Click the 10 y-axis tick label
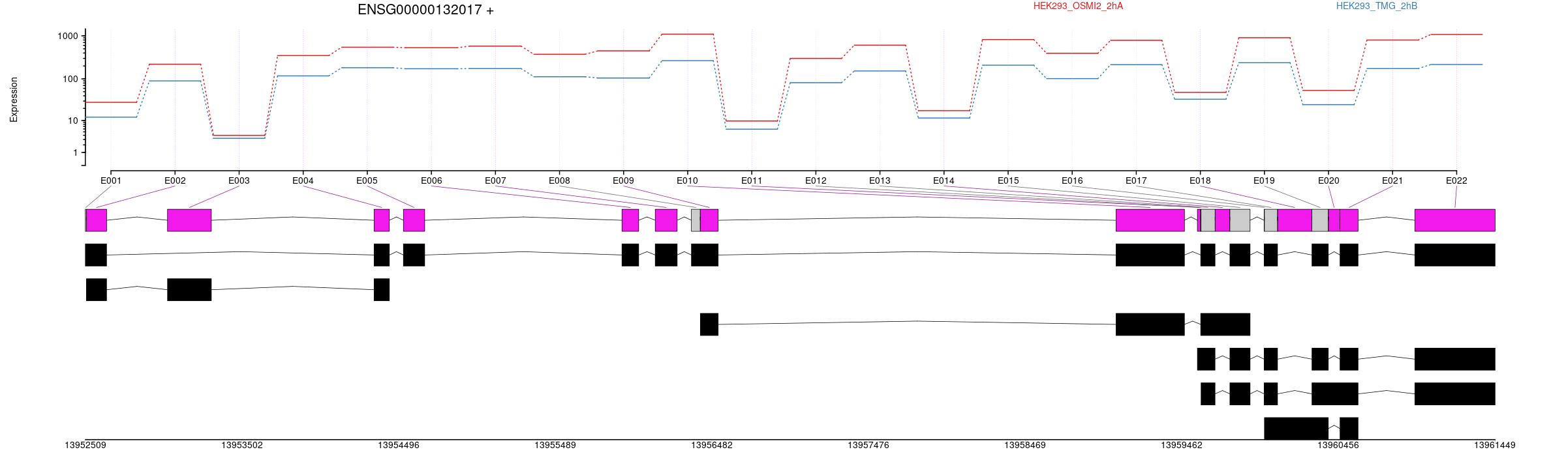 pos(73,121)
